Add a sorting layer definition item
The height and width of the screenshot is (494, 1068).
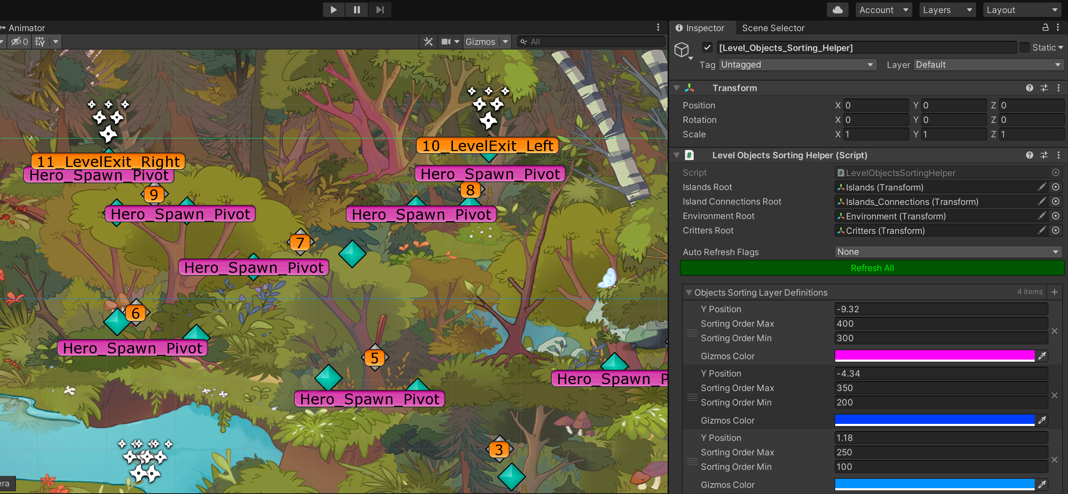coord(1055,292)
